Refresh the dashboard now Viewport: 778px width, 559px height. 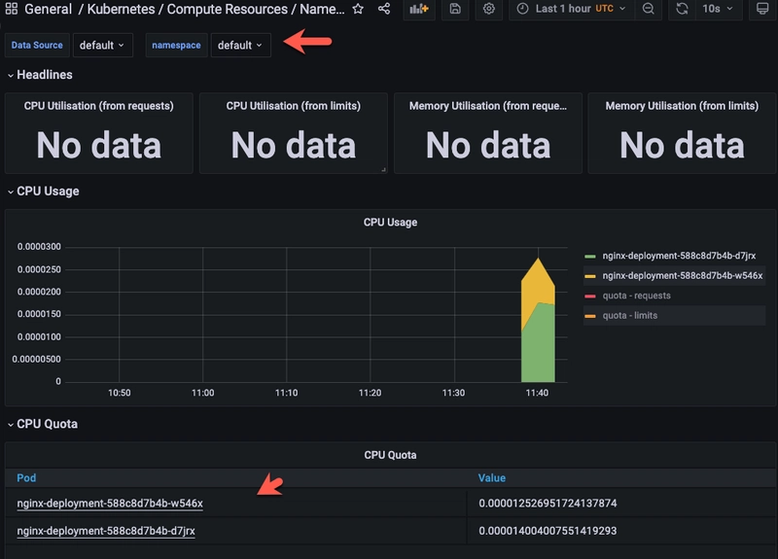tap(683, 9)
